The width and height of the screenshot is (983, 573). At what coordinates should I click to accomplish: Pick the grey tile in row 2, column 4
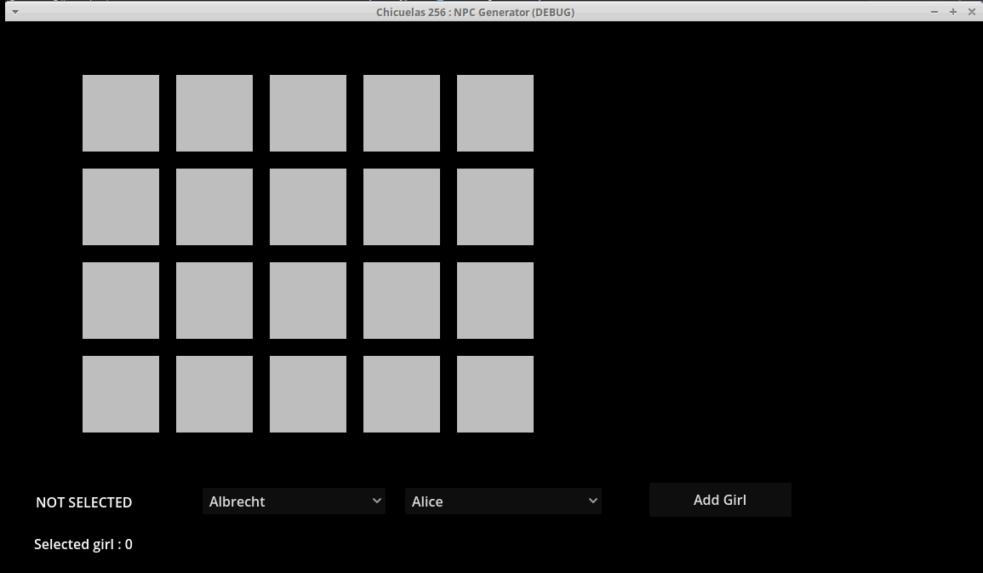pos(401,207)
